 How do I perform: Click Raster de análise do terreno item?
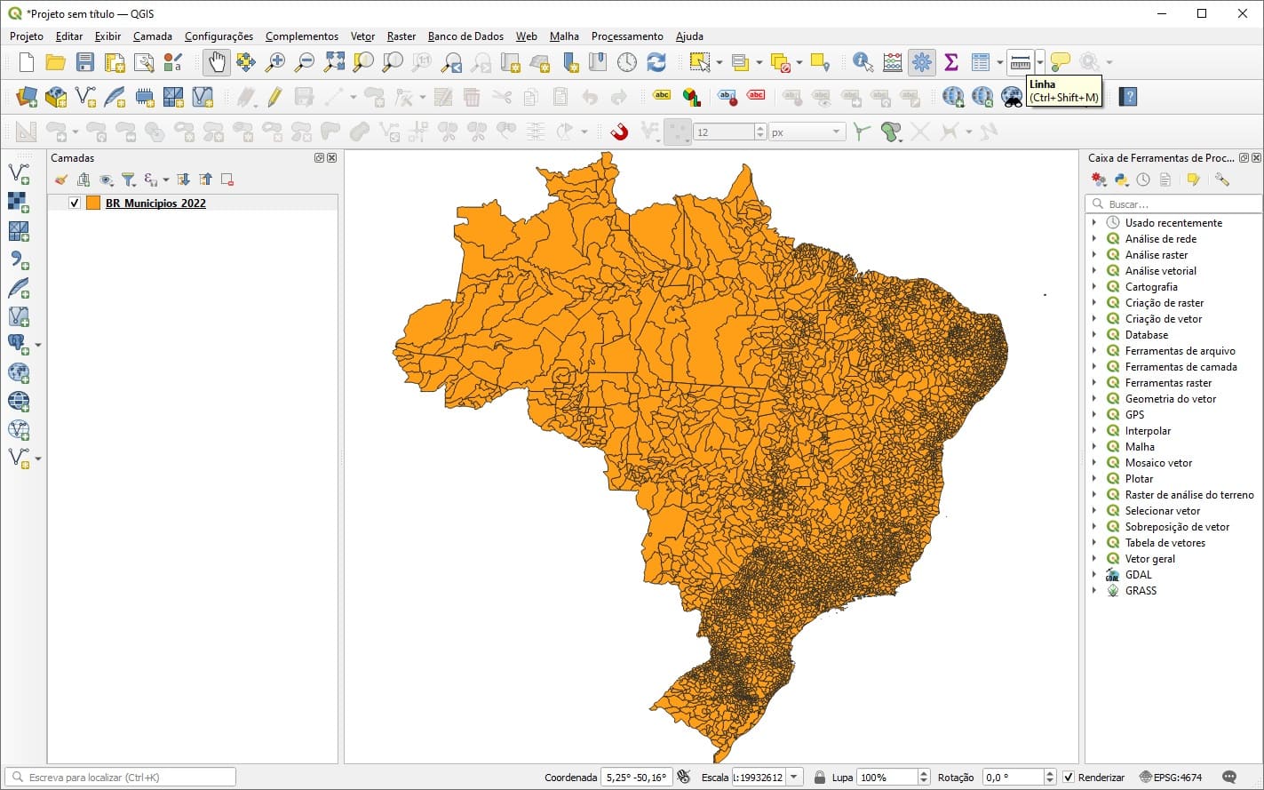(1189, 495)
